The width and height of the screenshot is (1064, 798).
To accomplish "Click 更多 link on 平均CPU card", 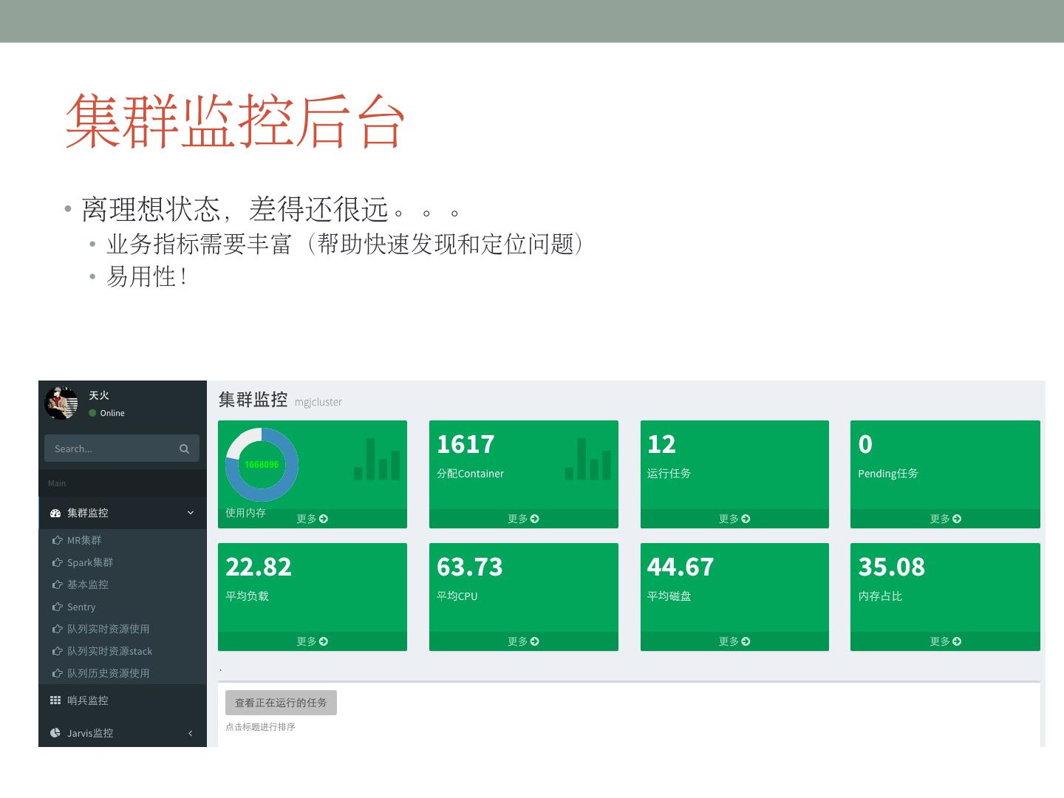I will (x=523, y=641).
